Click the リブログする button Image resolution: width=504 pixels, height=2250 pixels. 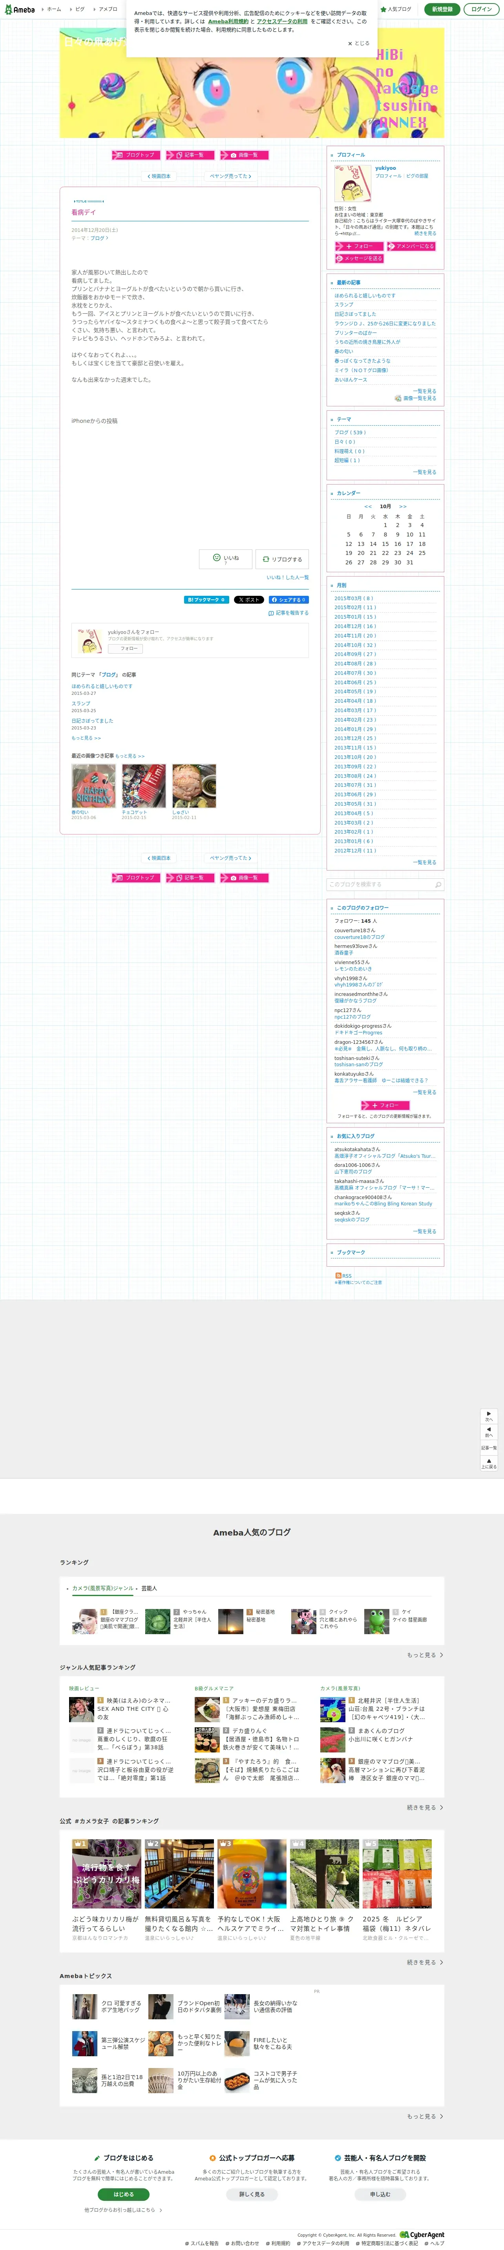pos(282,559)
